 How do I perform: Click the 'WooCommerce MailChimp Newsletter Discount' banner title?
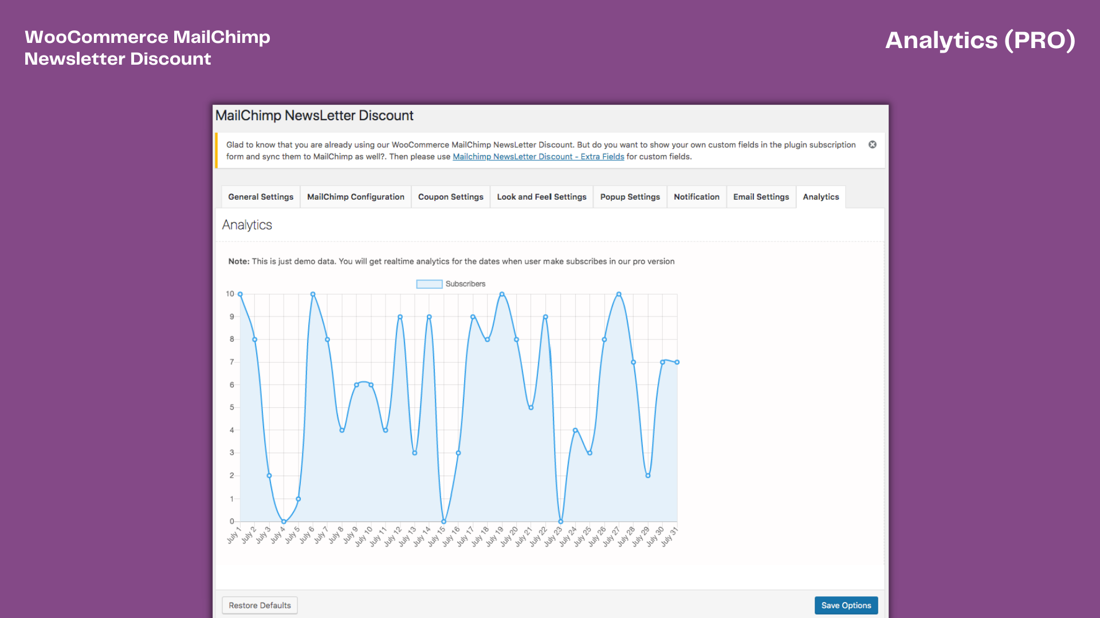pyautogui.click(x=147, y=47)
